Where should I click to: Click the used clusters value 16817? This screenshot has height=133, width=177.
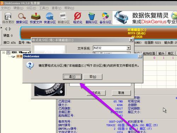119,109
